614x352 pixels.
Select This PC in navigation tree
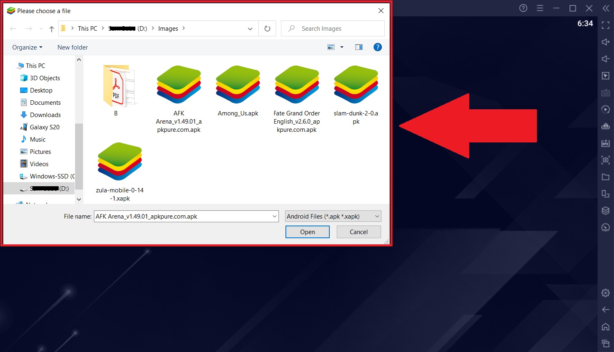35,66
